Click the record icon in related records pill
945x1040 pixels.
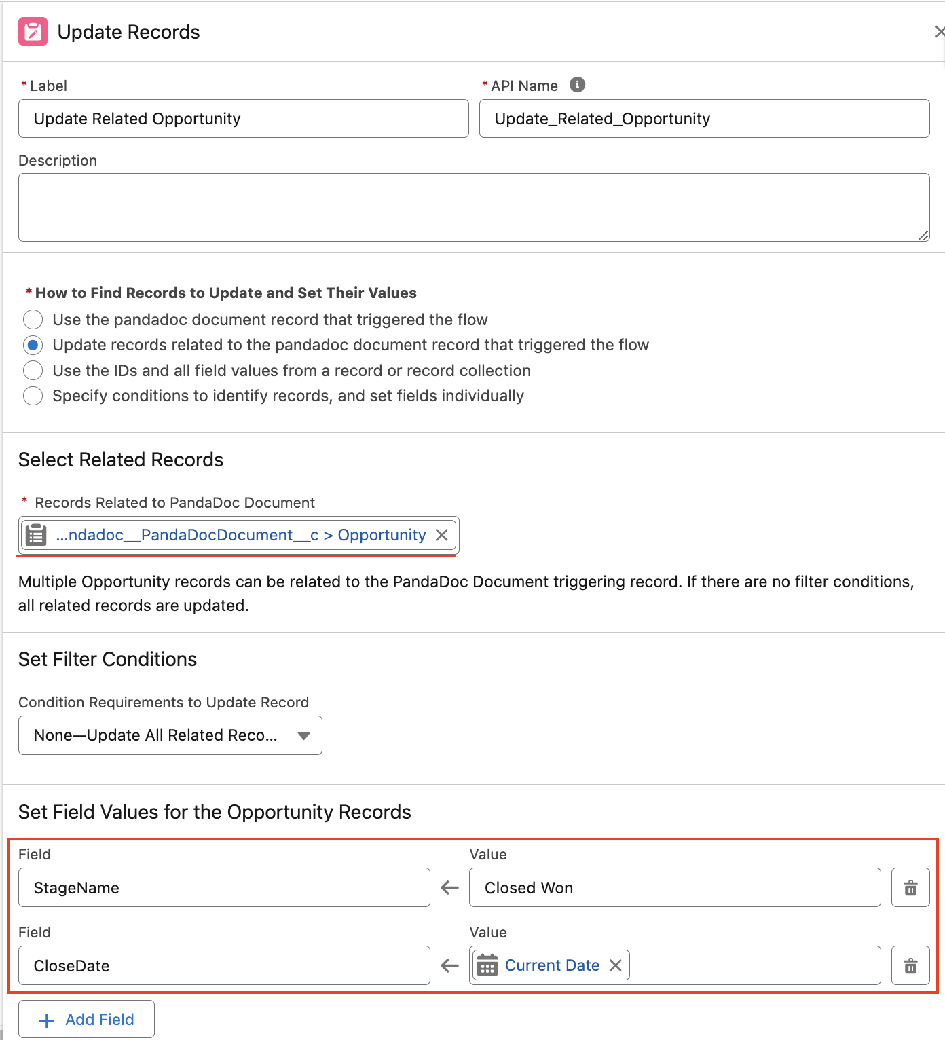(x=36, y=535)
